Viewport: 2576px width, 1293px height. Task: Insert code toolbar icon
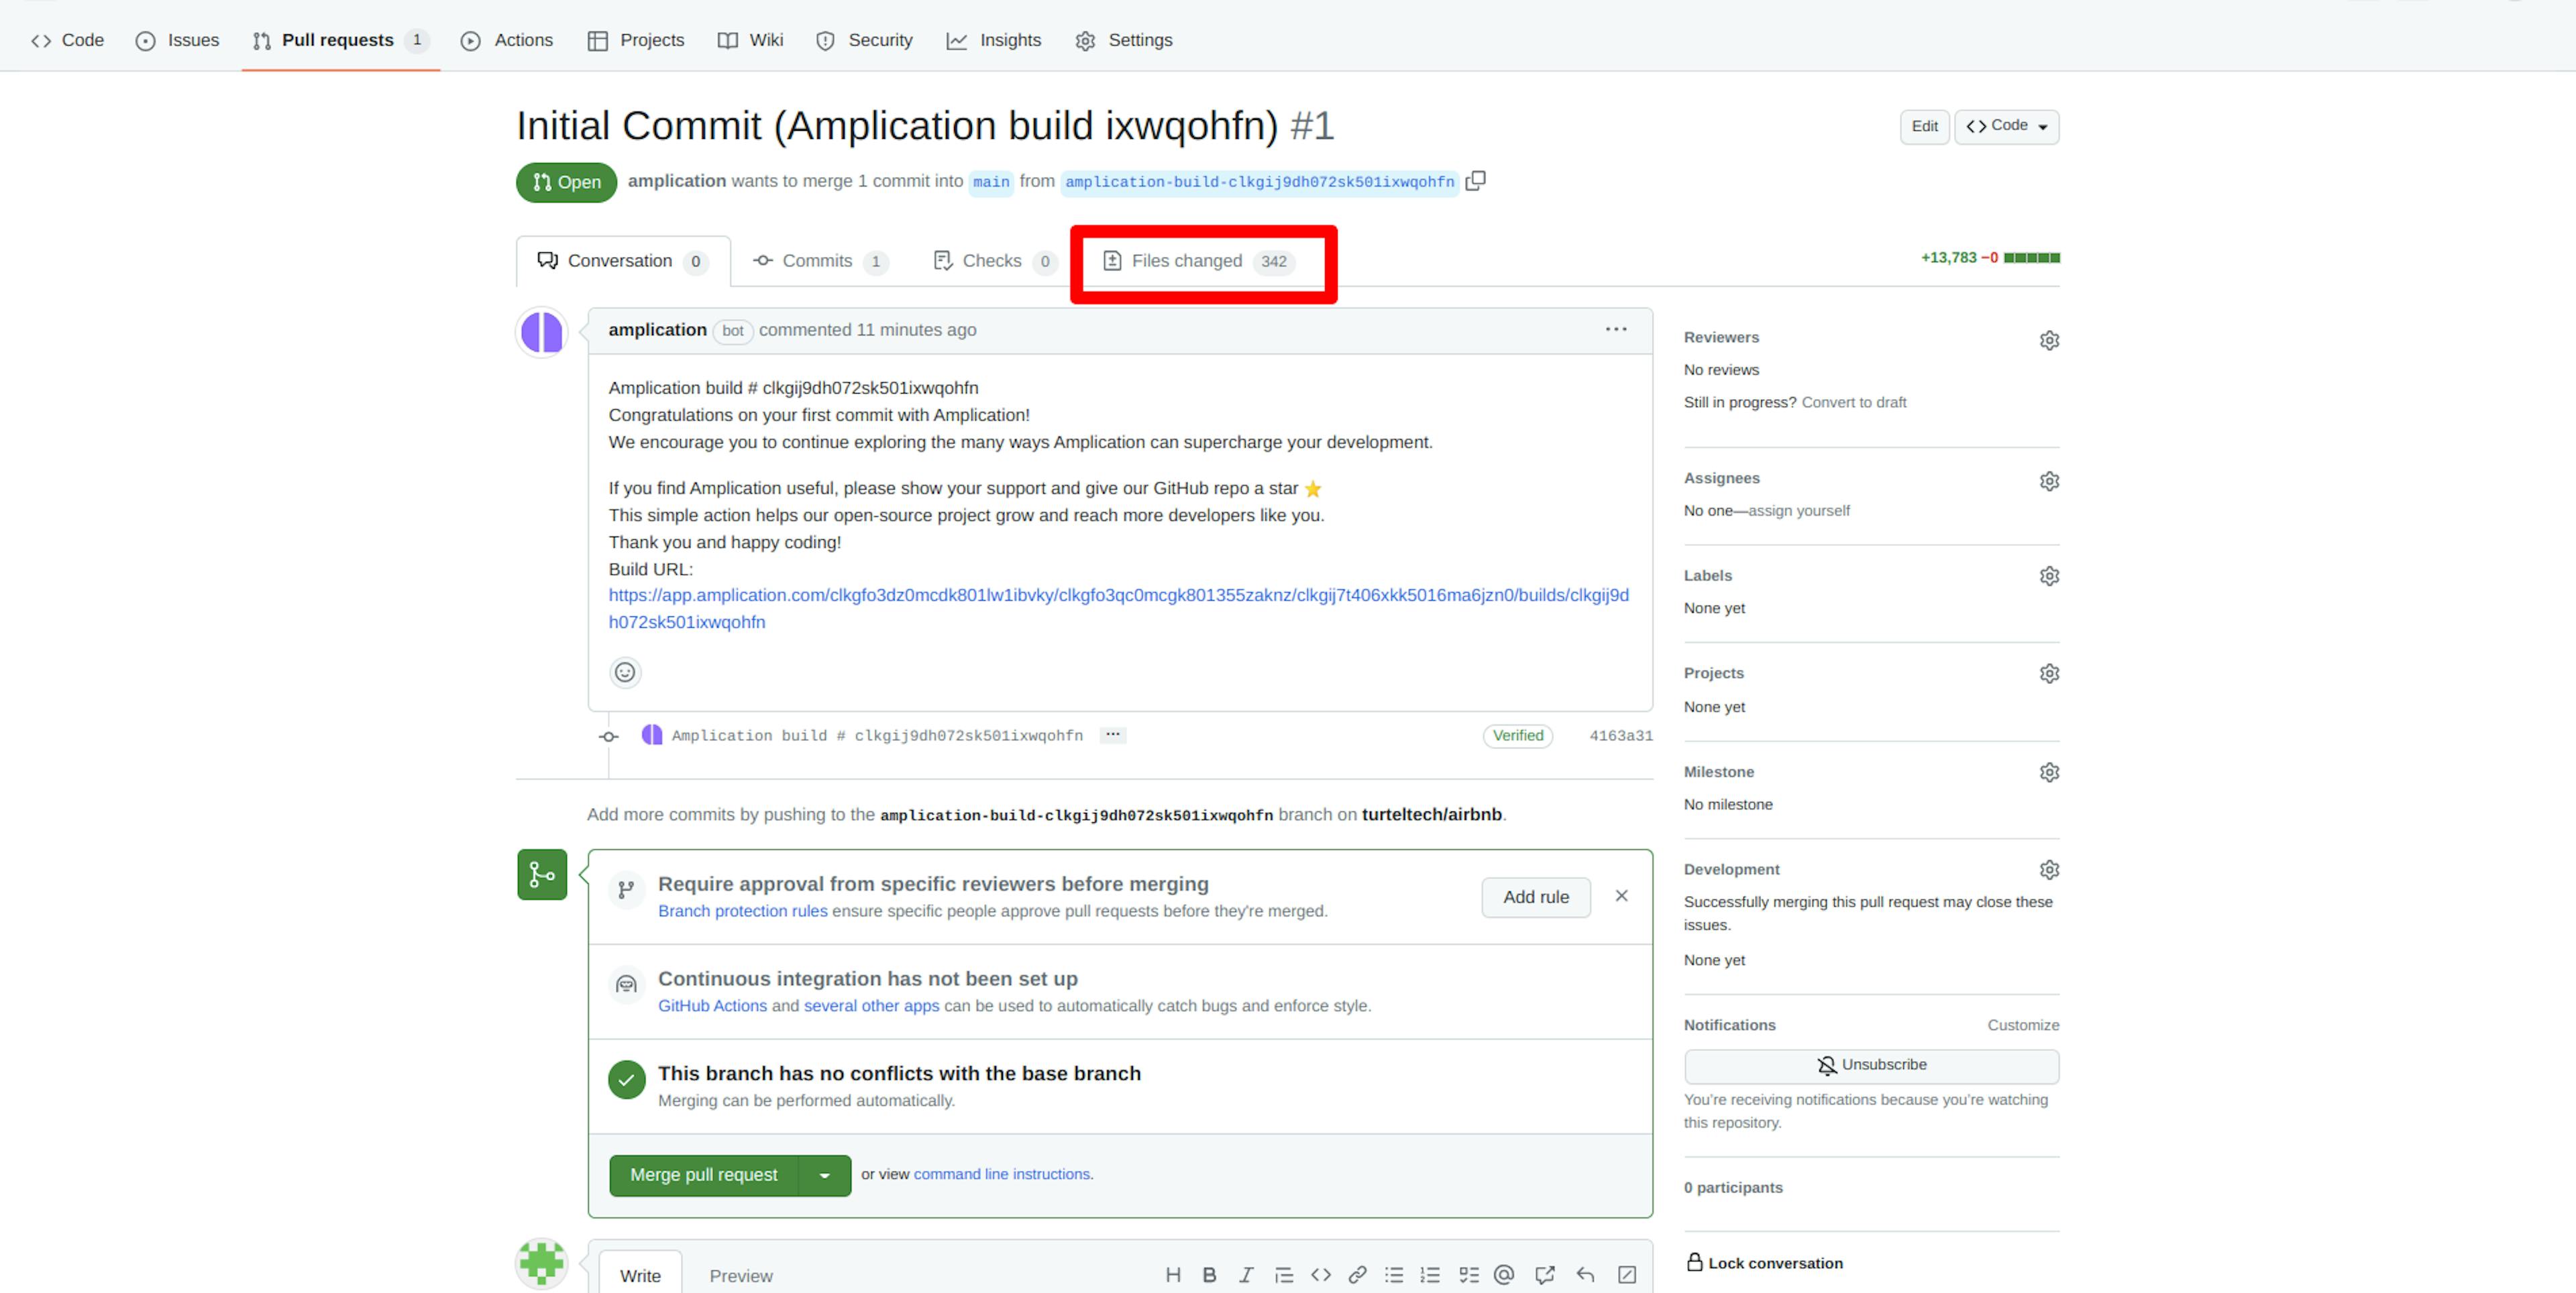(1321, 1275)
